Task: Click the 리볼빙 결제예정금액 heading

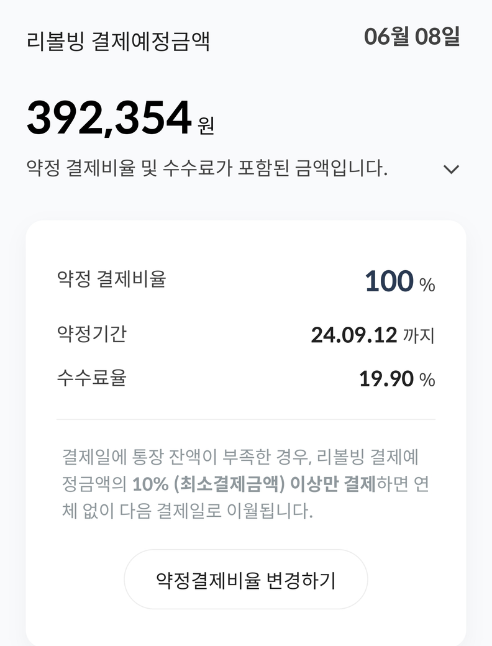Action: pos(118,41)
